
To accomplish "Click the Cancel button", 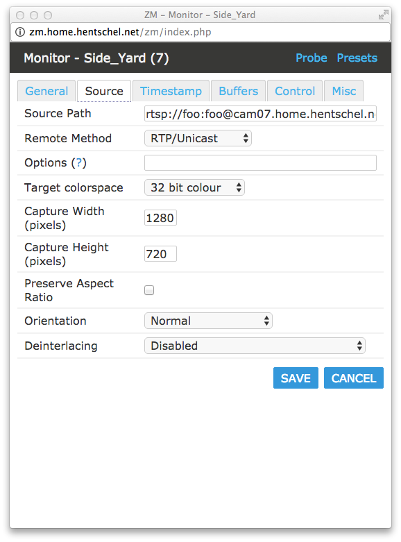I will (x=354, y=378).
